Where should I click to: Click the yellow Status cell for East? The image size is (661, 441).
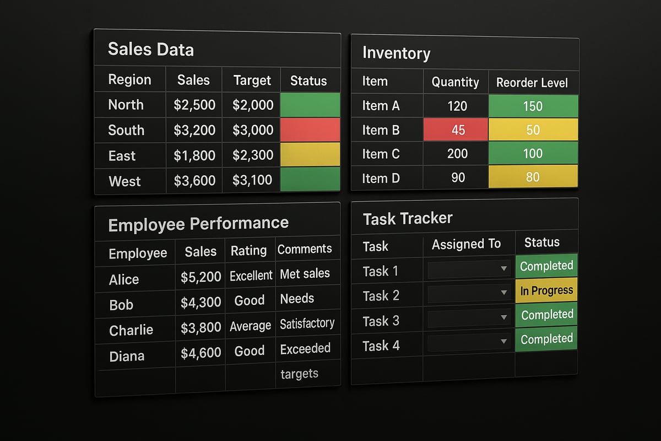click(x=310, y=155)
